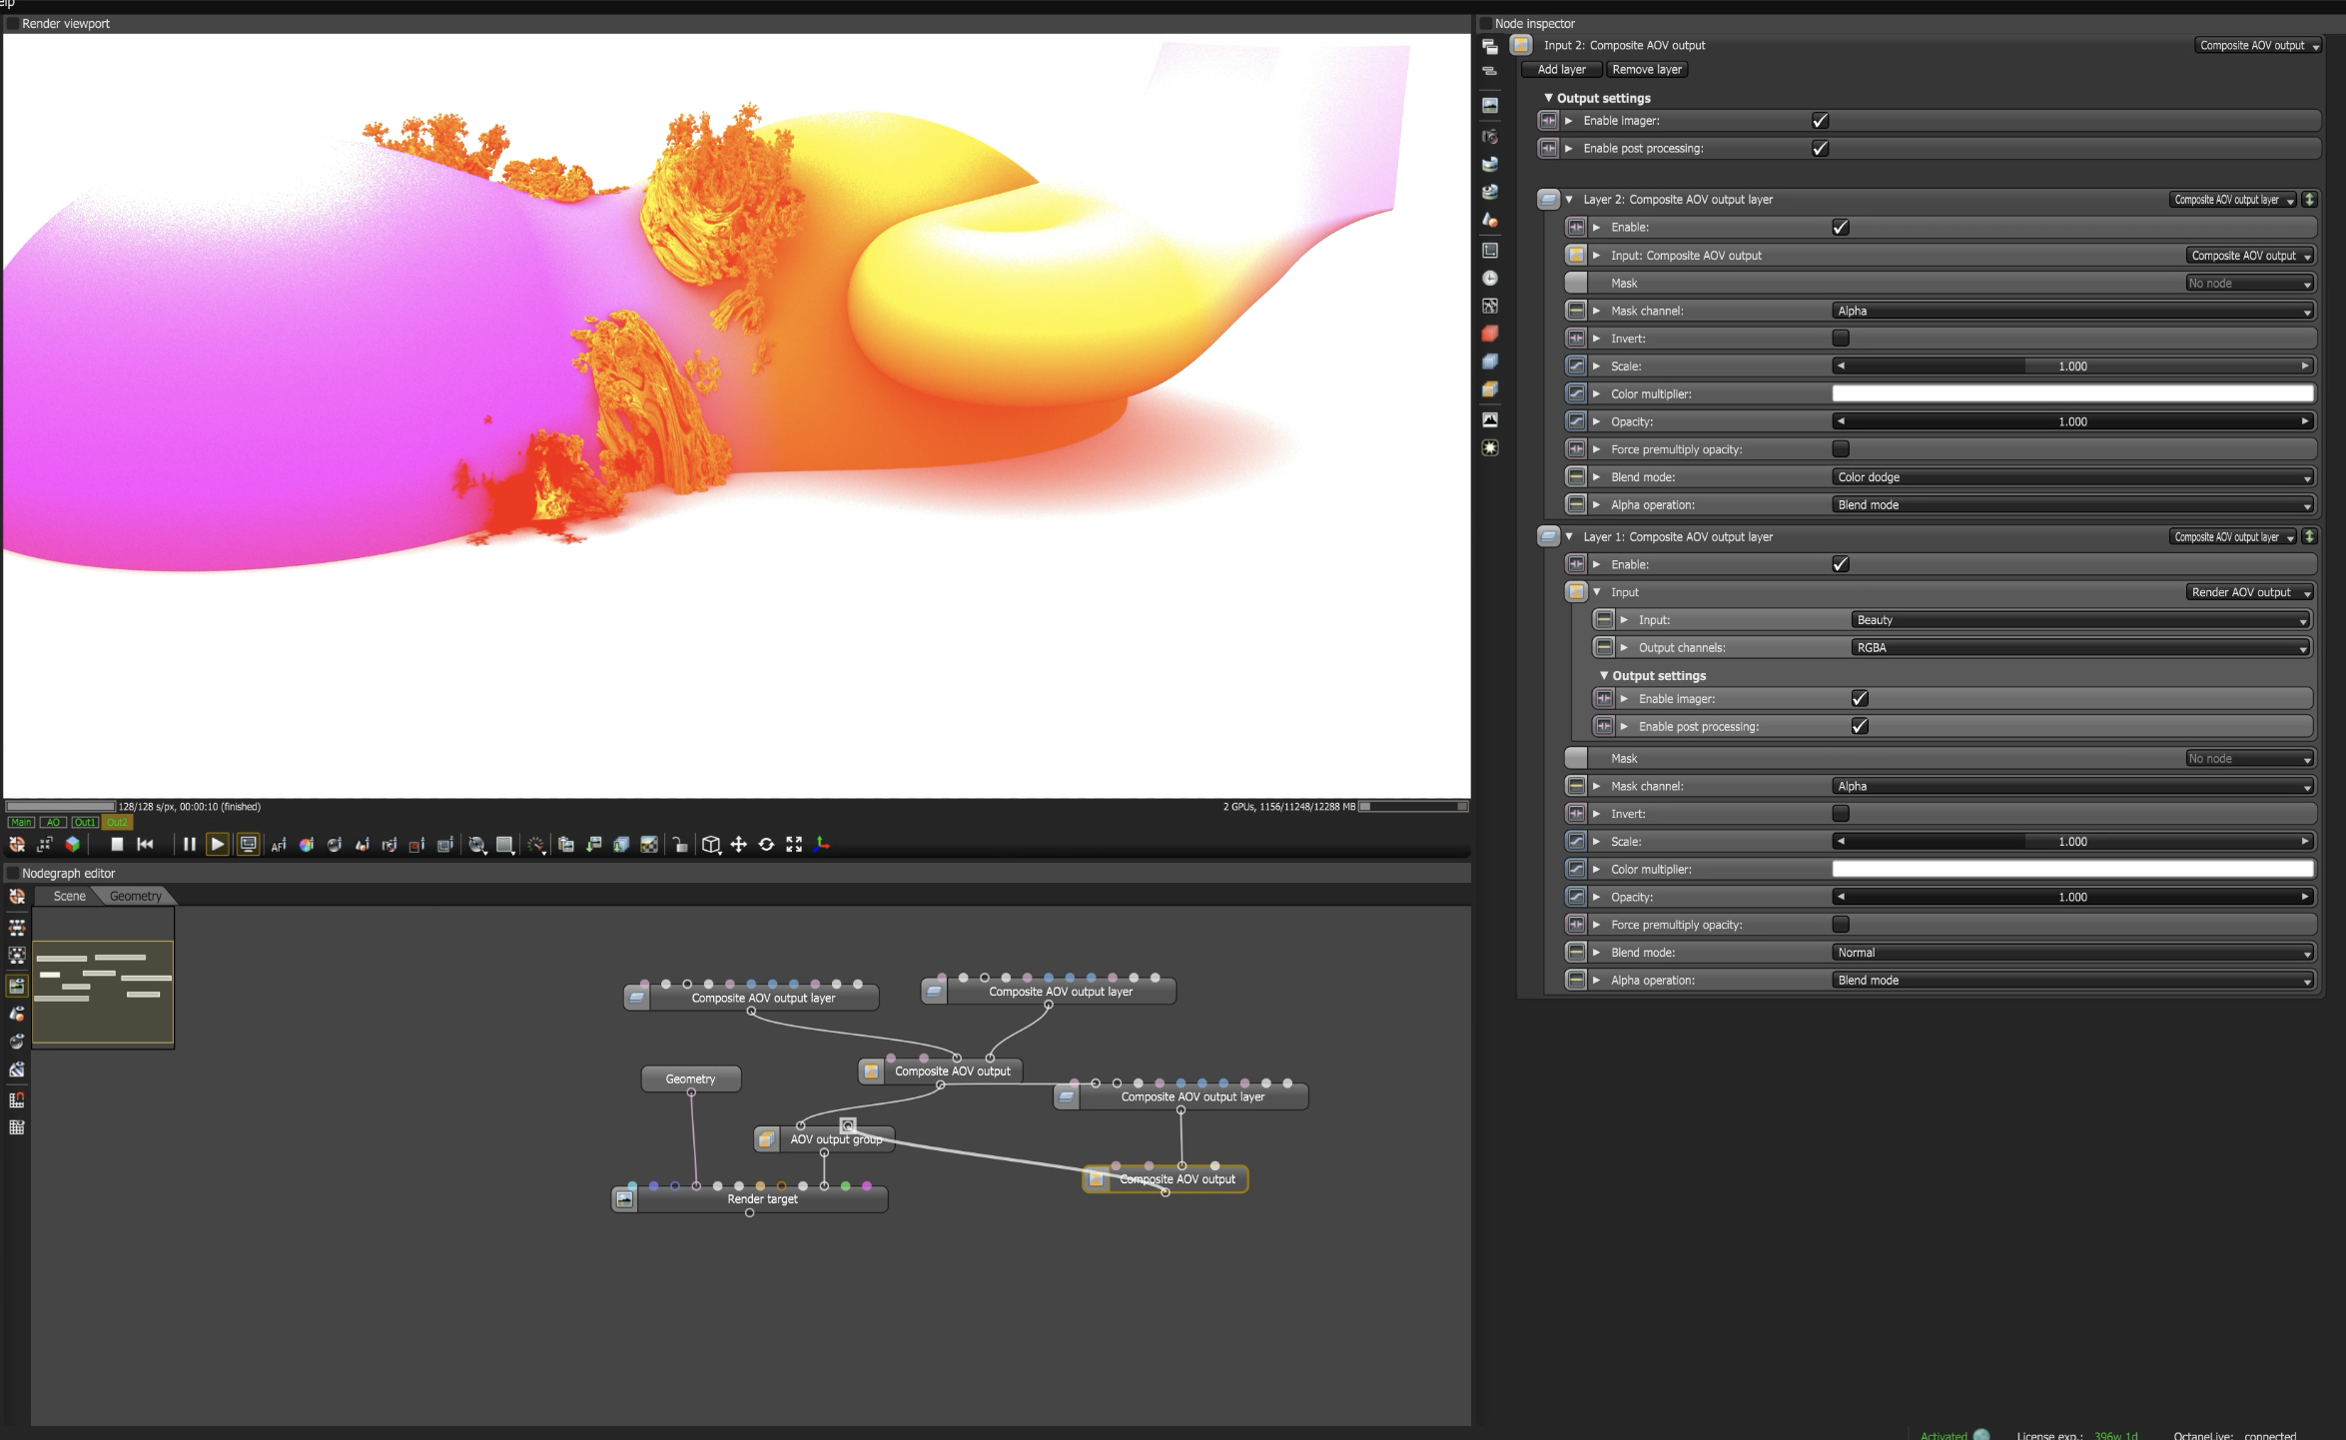Open Layer 1 Mask channel dropdown
Image resolution: width=2346 pixels, height=1440 pixels.
click(x=2072, y=787)
